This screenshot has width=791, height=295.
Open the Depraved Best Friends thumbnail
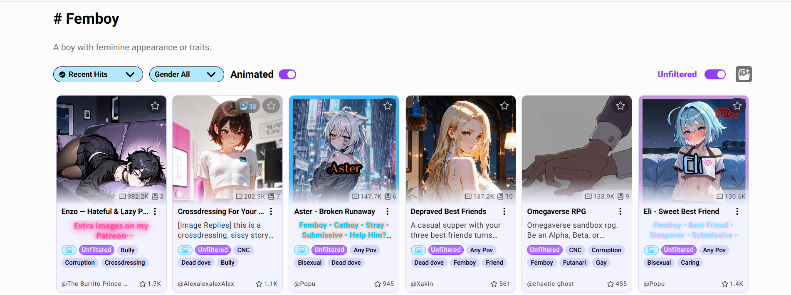click(x=461, y=150)
